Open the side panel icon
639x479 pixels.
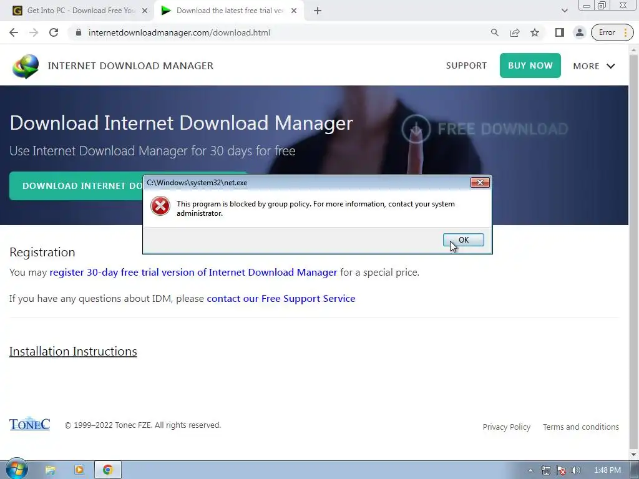[x=560, y=32]
